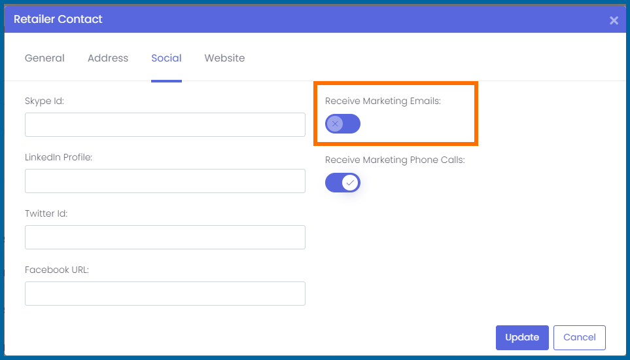This screenshot has height=360, width=630.
Task: Click the Retailer Contact dialog title
Action: (58, 19)
